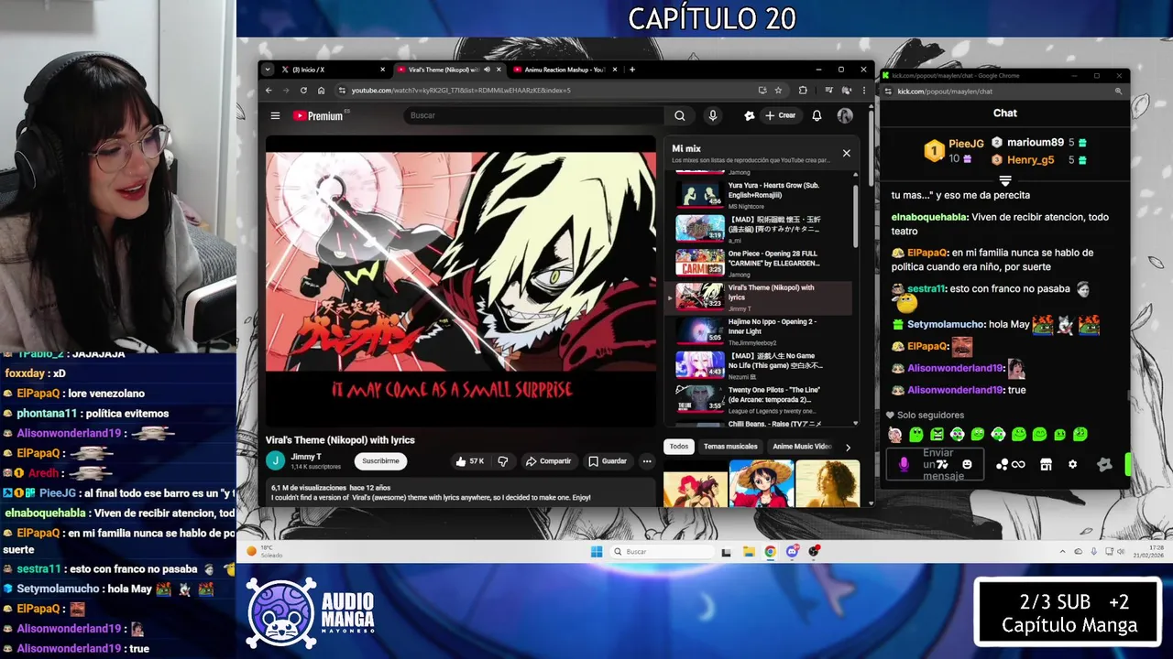Image resolution: width=1173 pixels, height=659 pixels.
Task: Open YouTube notifications bell
Action: click(x=817, y=115)
